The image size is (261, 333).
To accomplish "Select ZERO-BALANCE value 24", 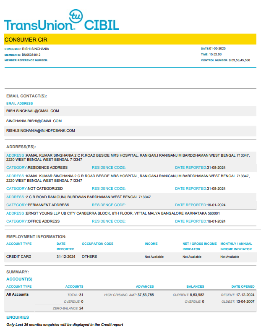I will (81, 308).
